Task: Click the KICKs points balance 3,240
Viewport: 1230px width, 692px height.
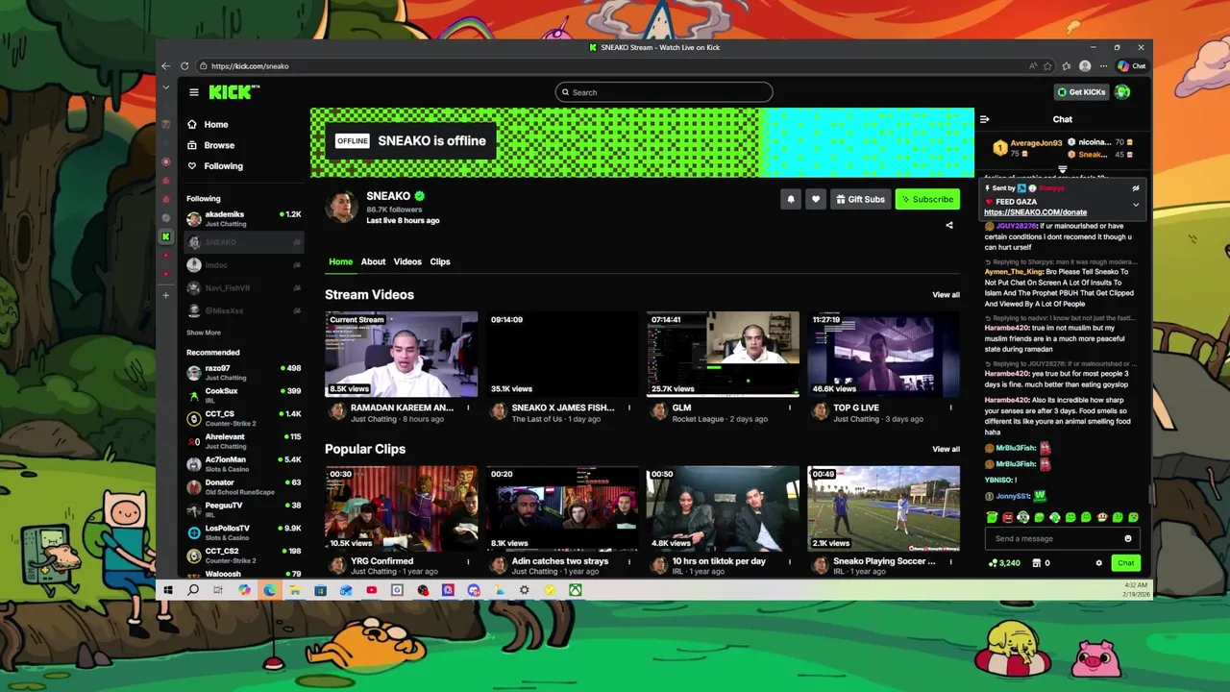Action: [1005, 563]
